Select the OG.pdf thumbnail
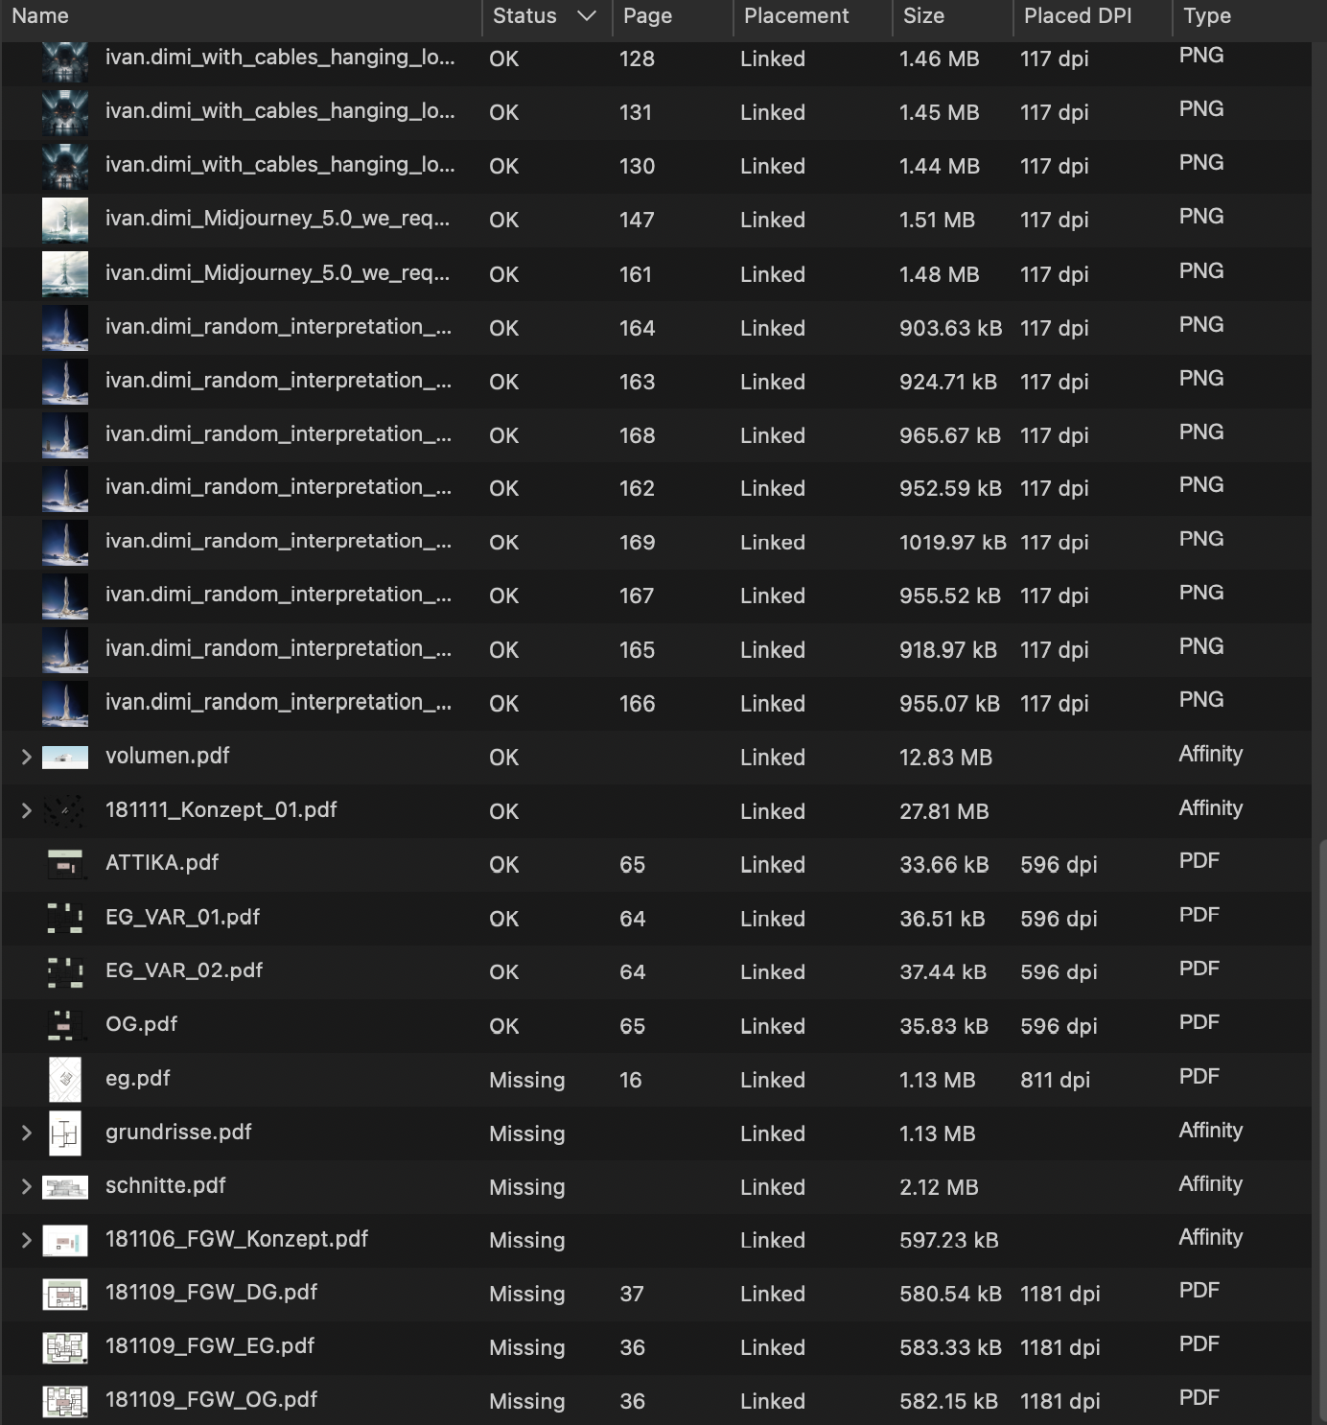 (65, 1025)
